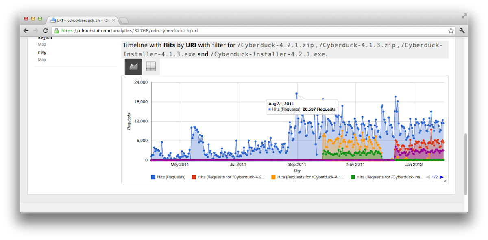This screenshot has width=488, height=240.
Task: Click the green Cyberduck-Ins legend swatch
Action: pyautogui.click(x=353, y=177)
